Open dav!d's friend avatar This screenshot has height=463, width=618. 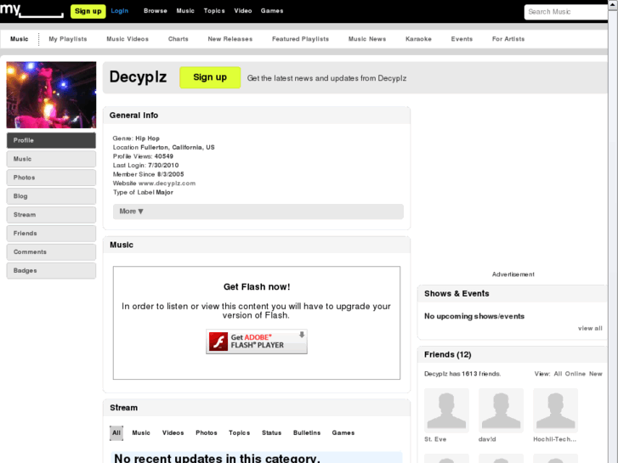coord(501,410)
